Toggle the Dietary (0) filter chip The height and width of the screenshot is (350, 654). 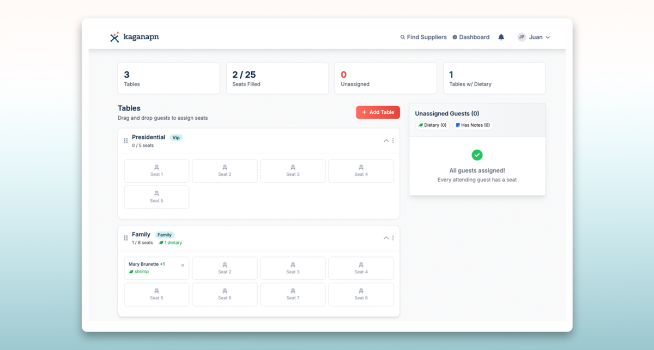coord(432,125)
